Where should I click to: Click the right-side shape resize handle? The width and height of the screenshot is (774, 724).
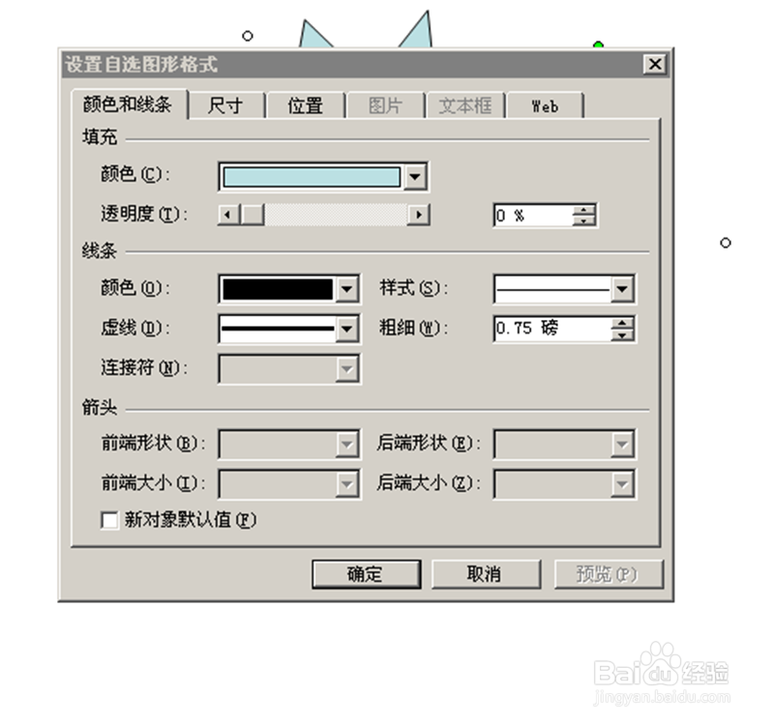725,243
